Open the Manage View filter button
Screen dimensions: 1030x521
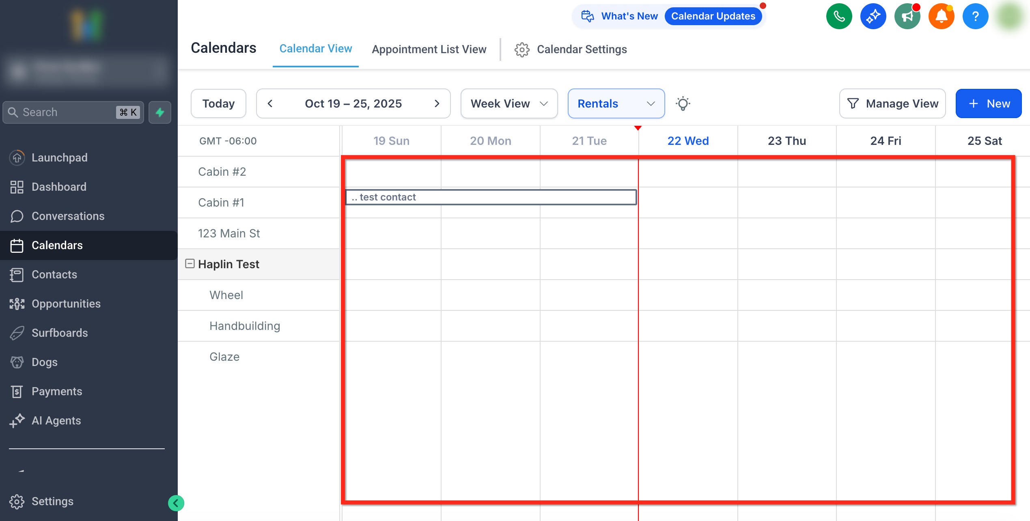point(892,103)
